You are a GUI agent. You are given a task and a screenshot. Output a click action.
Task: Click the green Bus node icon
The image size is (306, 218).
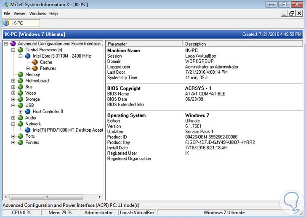coord(20,87)
